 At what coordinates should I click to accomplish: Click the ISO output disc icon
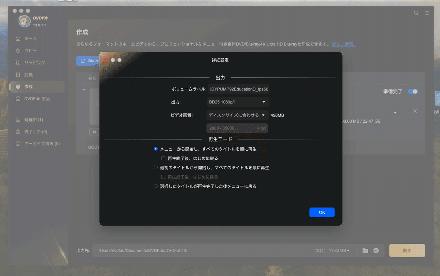[376, 251]
